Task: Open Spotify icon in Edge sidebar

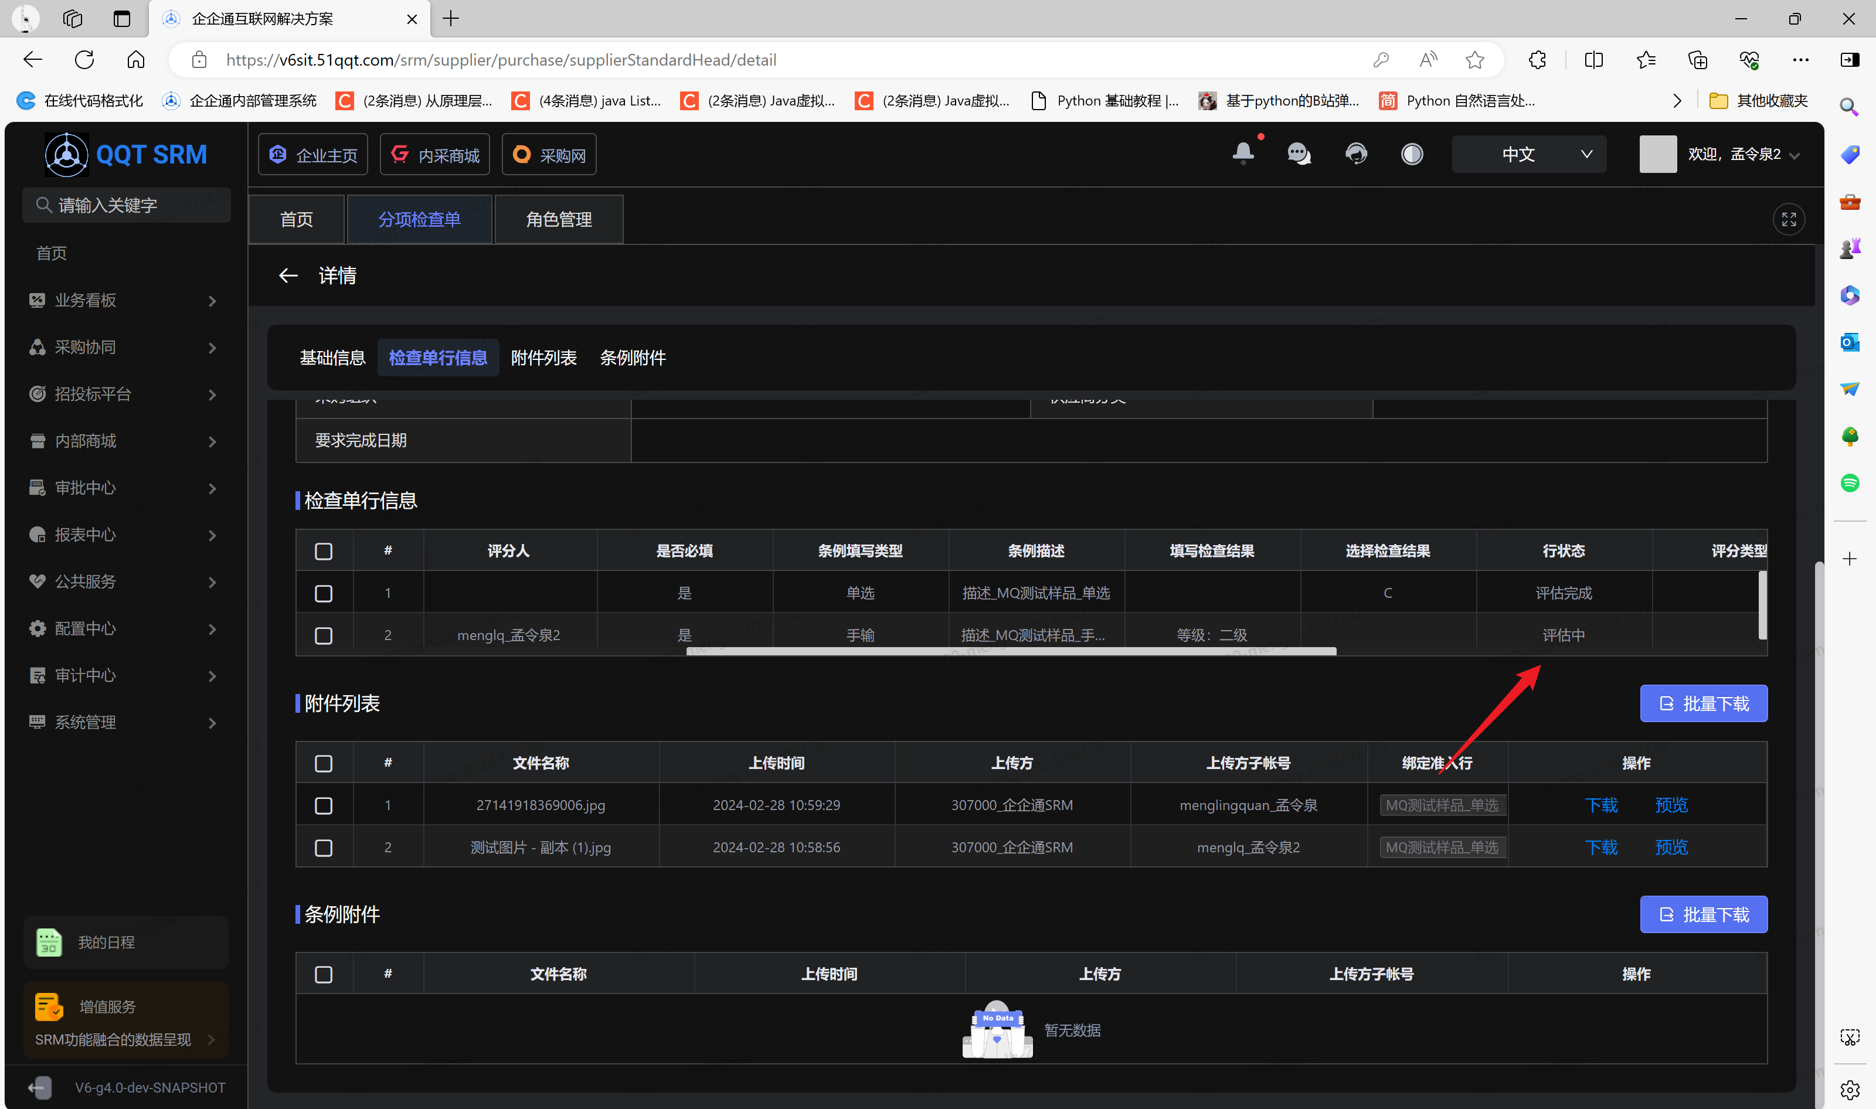Action: 1849,483
